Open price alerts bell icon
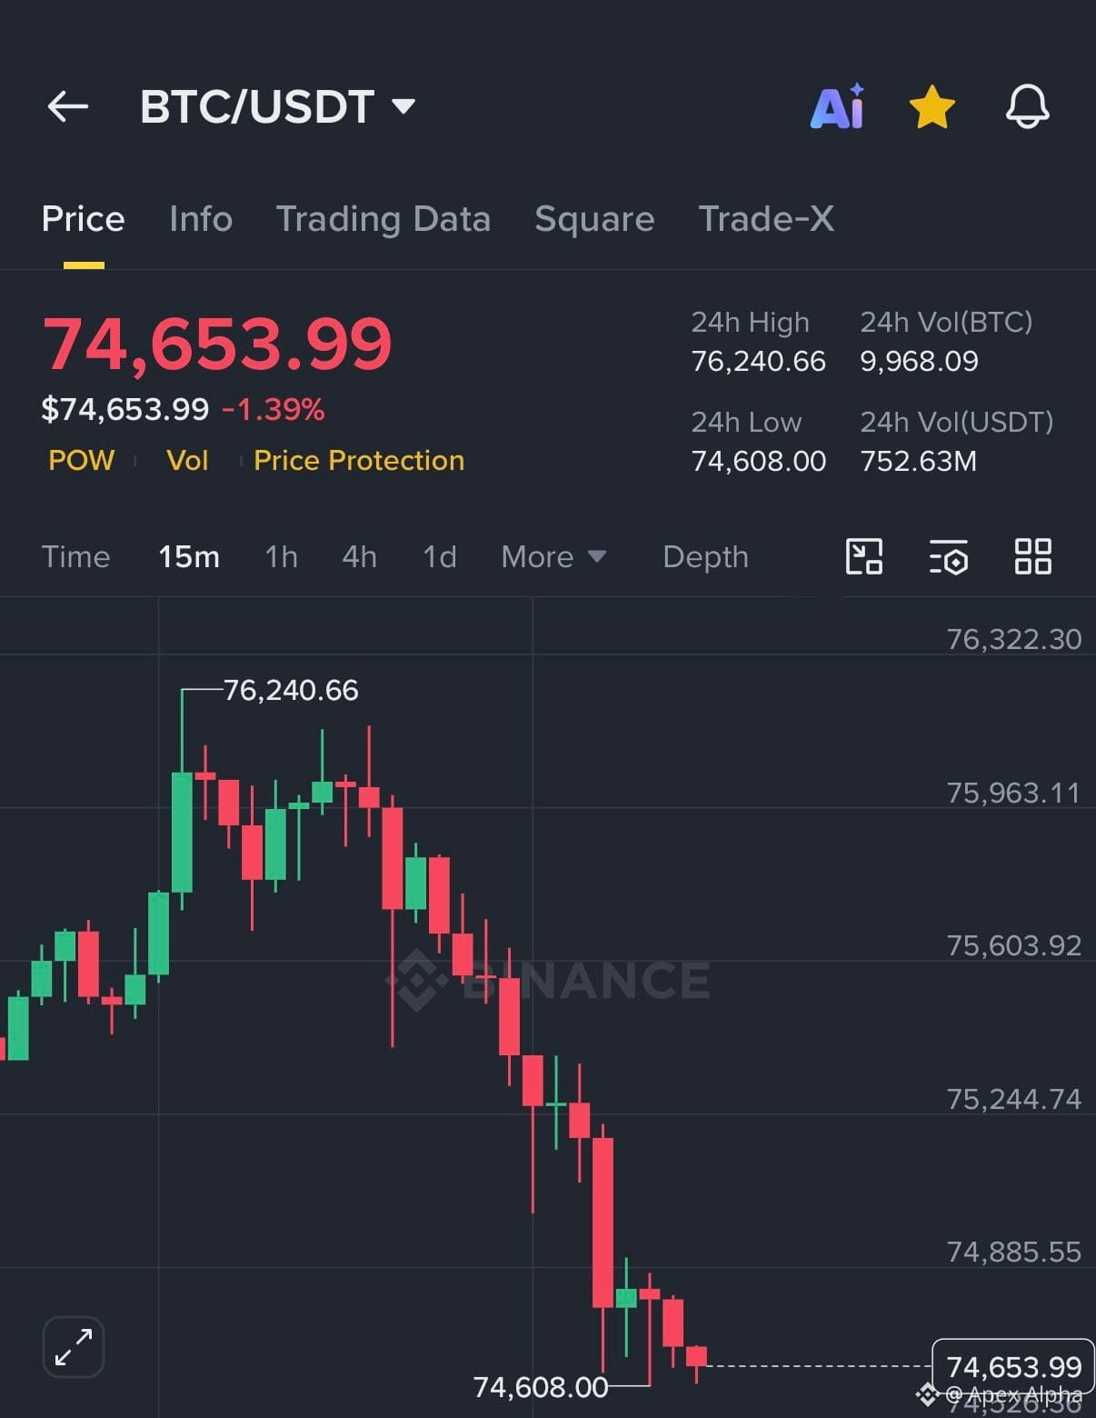The height and width of the screenshot is (1418, 1096). [x=1028, y=107]
